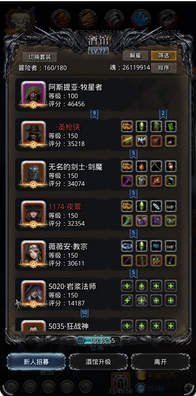Toggle the 筛选 filter button

(x=164, y=56)
